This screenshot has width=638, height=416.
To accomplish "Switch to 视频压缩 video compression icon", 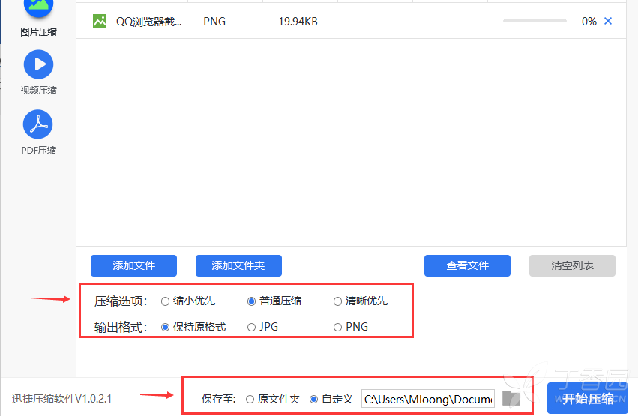I will pos(39,64).
